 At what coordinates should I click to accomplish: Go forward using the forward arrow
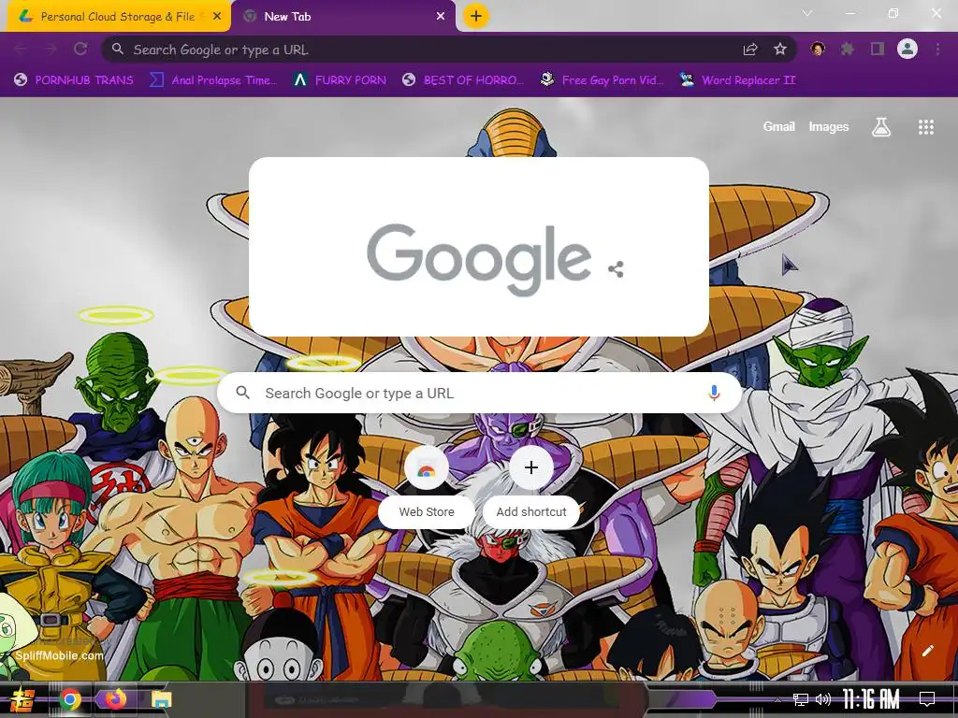pos(51,49)
